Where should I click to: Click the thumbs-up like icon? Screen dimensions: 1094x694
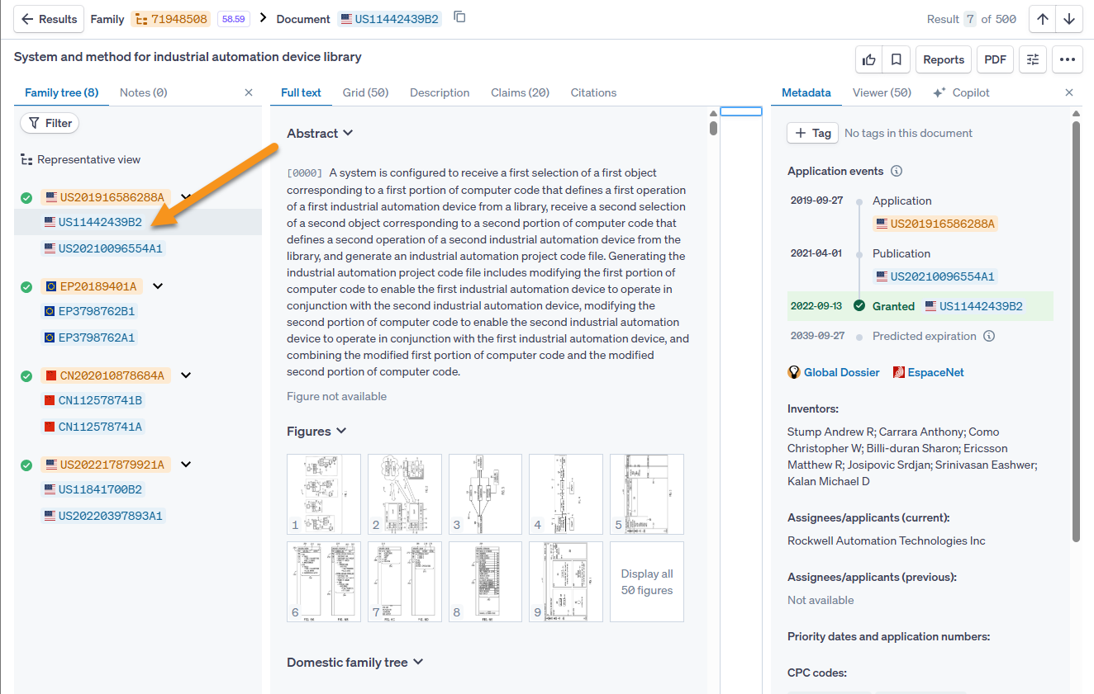pos(869,59)
